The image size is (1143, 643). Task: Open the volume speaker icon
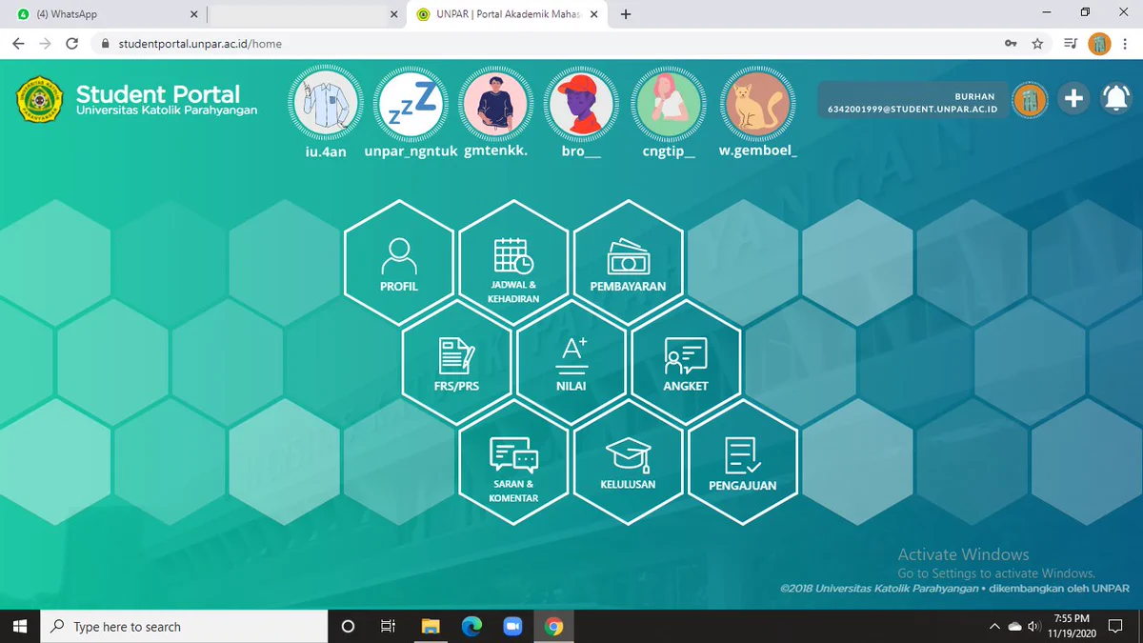point(1033,627)
